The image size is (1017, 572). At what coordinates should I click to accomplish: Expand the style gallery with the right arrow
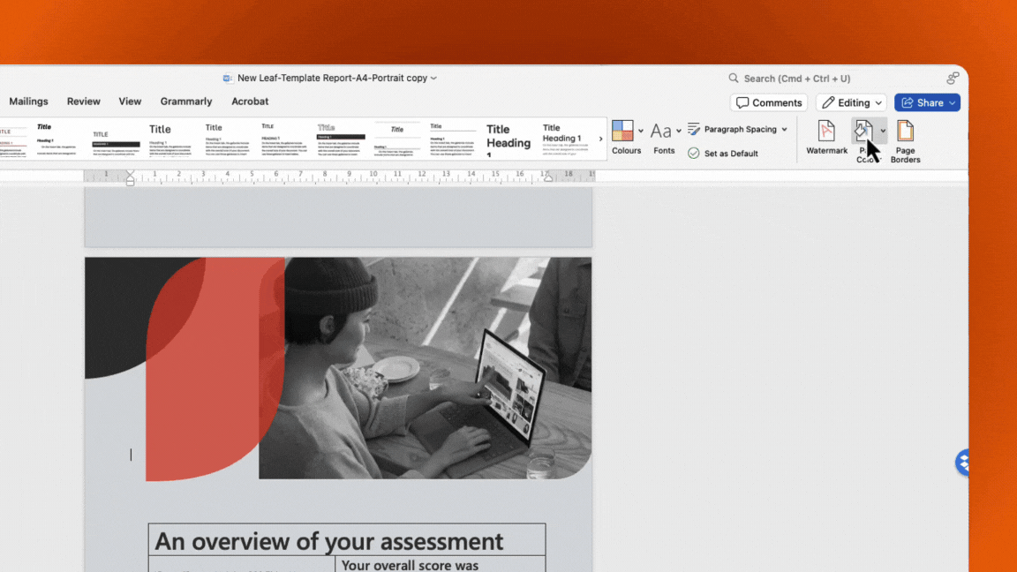pyautogui.click(x=601, y=139)
